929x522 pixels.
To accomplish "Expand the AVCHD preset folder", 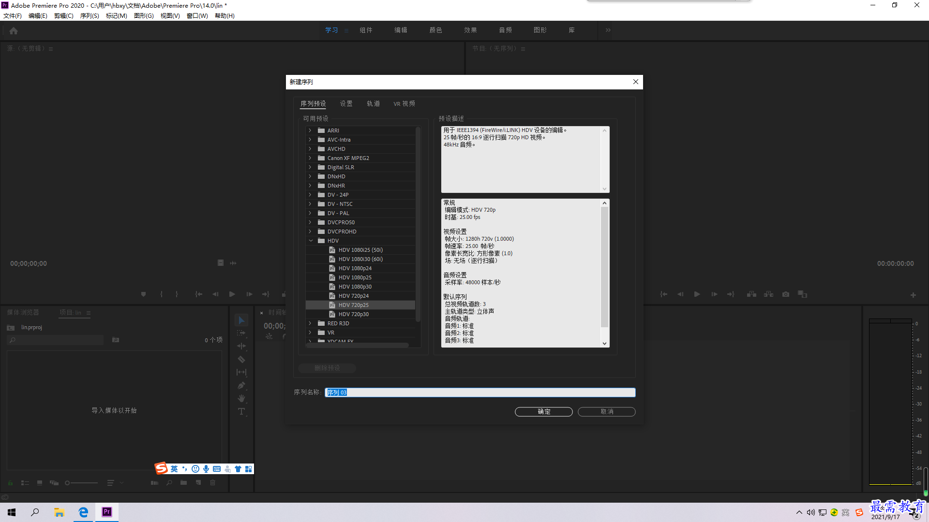I will (x=310, y=149).
